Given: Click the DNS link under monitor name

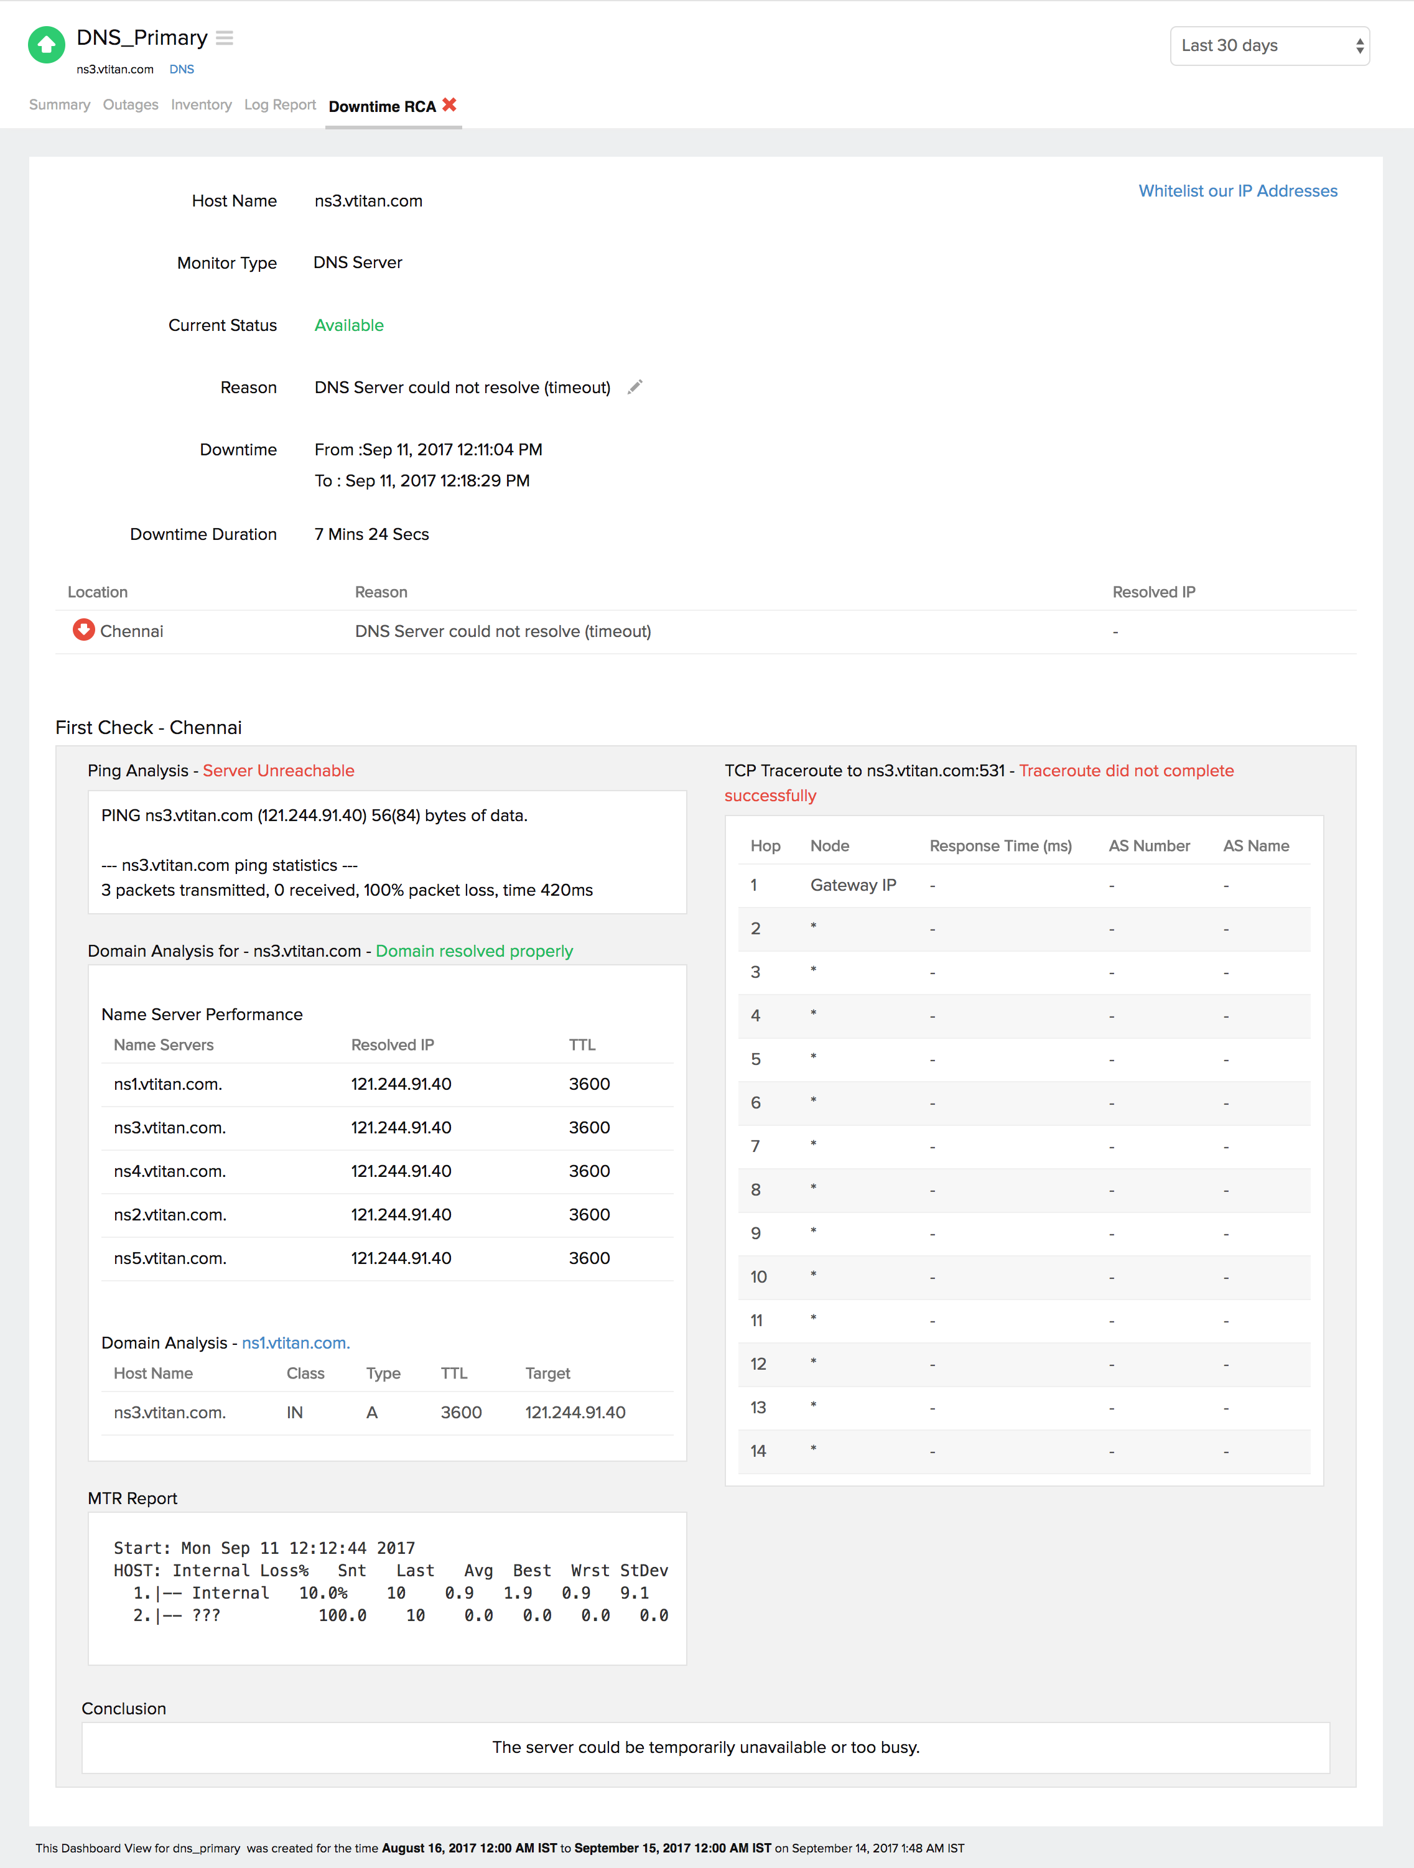Looking at the screenshot, I should [x=181, y=69].
